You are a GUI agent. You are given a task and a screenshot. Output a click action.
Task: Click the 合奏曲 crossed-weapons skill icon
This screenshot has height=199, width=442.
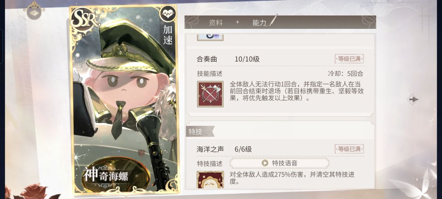tap(210, 94)
